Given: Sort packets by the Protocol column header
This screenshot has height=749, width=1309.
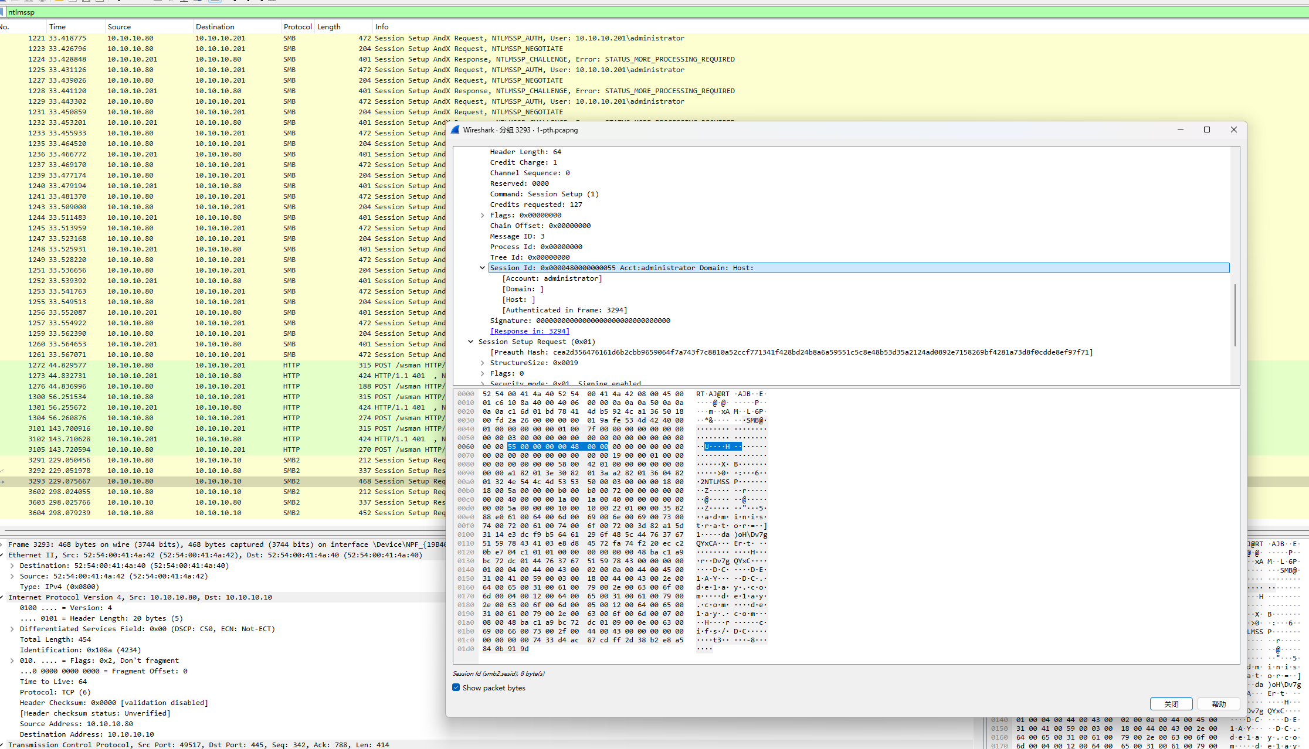Looking at the screenshot, I should click(x=297, y=27).
